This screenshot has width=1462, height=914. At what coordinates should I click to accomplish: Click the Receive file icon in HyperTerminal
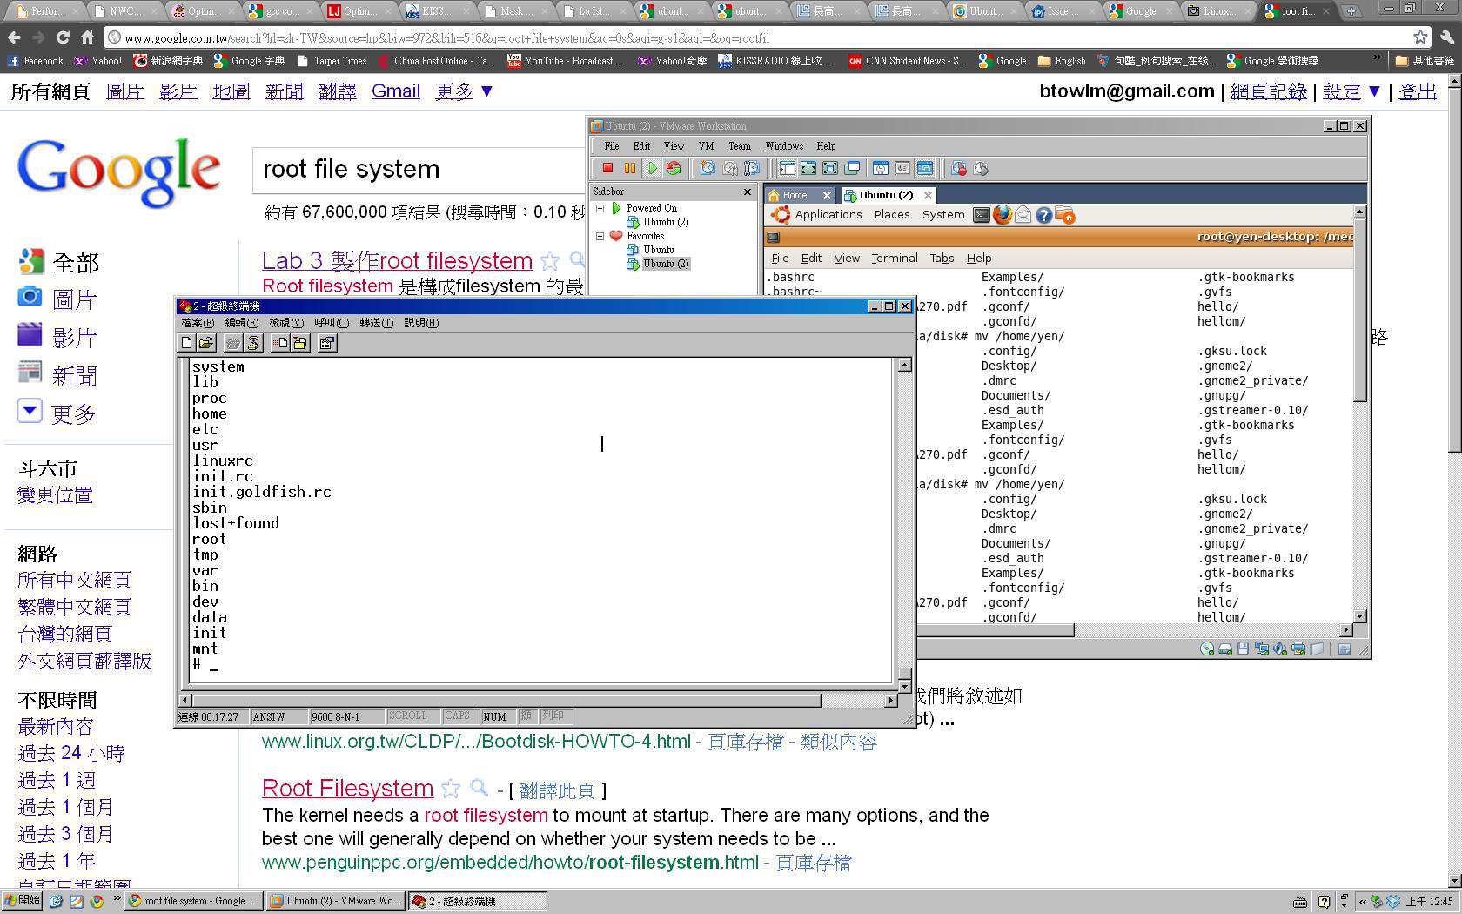[300, 344]
